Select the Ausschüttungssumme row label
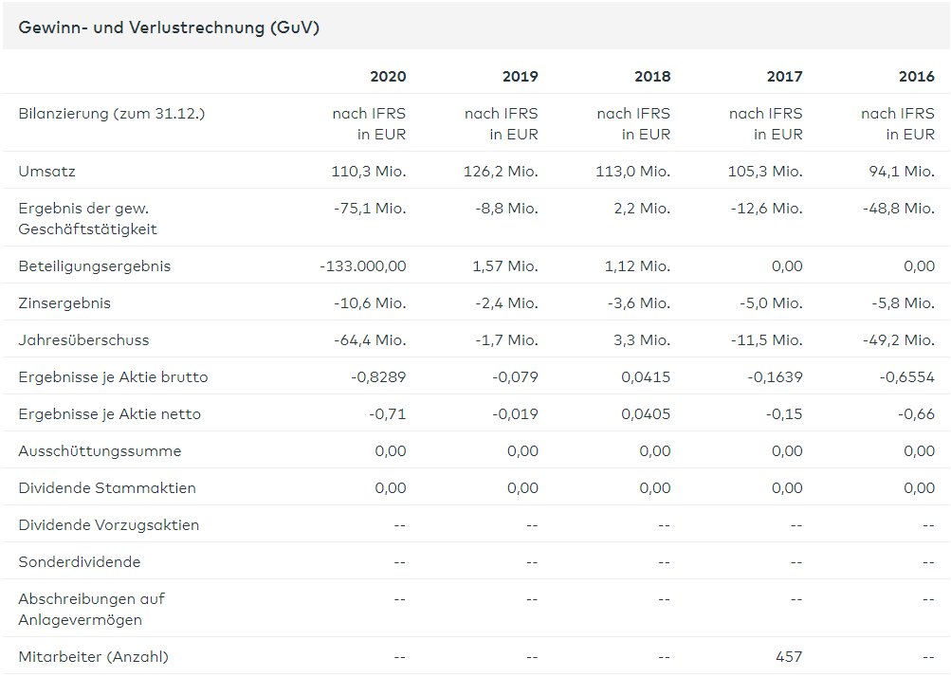 tap(100, 450)
